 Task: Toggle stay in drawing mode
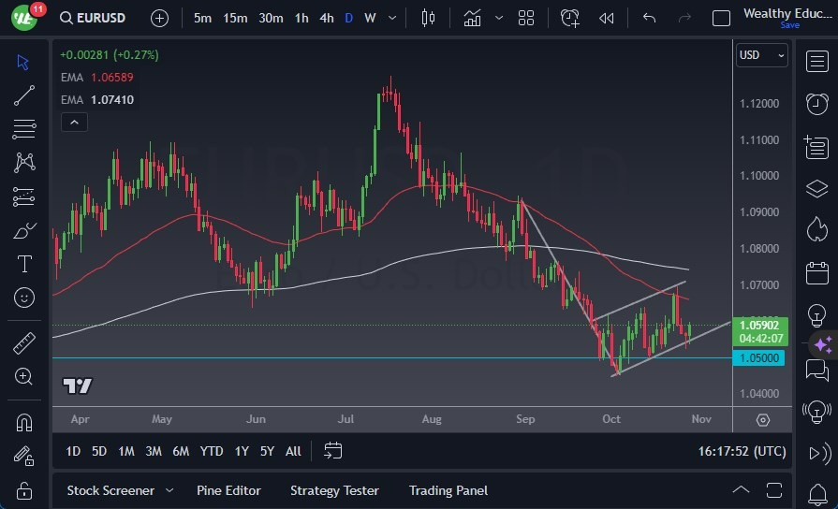point(24,456)
